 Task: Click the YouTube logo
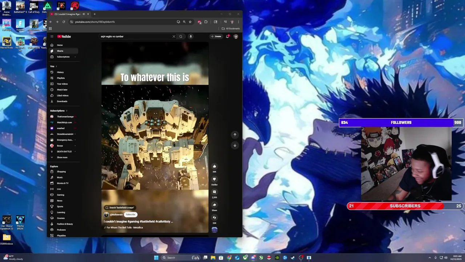pos(64,36)
